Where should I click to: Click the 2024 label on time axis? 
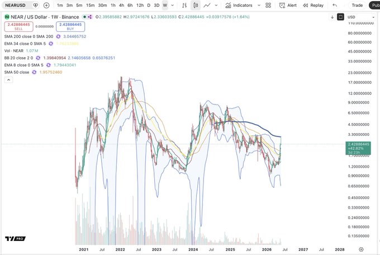pos(193,249)
